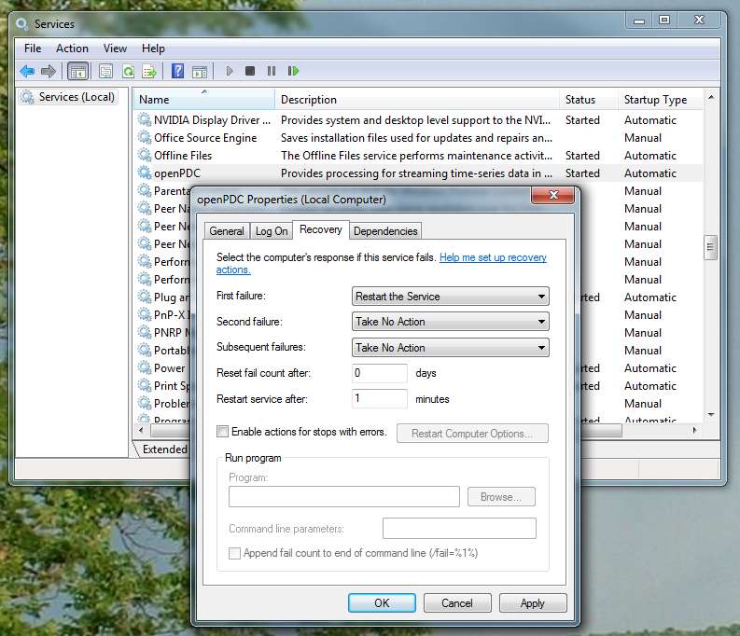Click the Reset fail count days field

[380, 373]
